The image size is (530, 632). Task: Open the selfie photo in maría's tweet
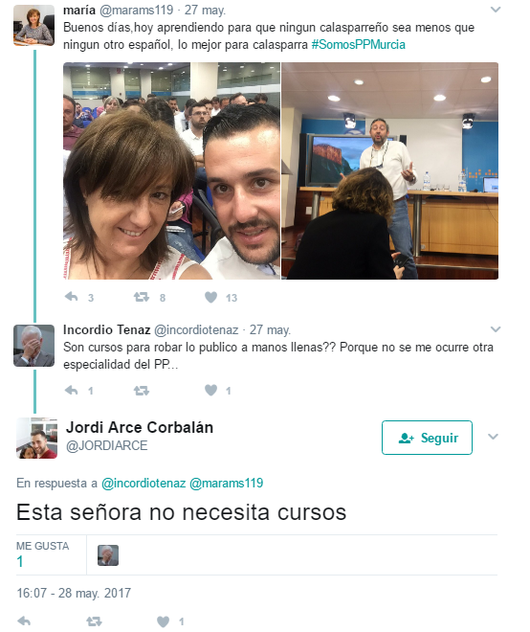[171, 170]
